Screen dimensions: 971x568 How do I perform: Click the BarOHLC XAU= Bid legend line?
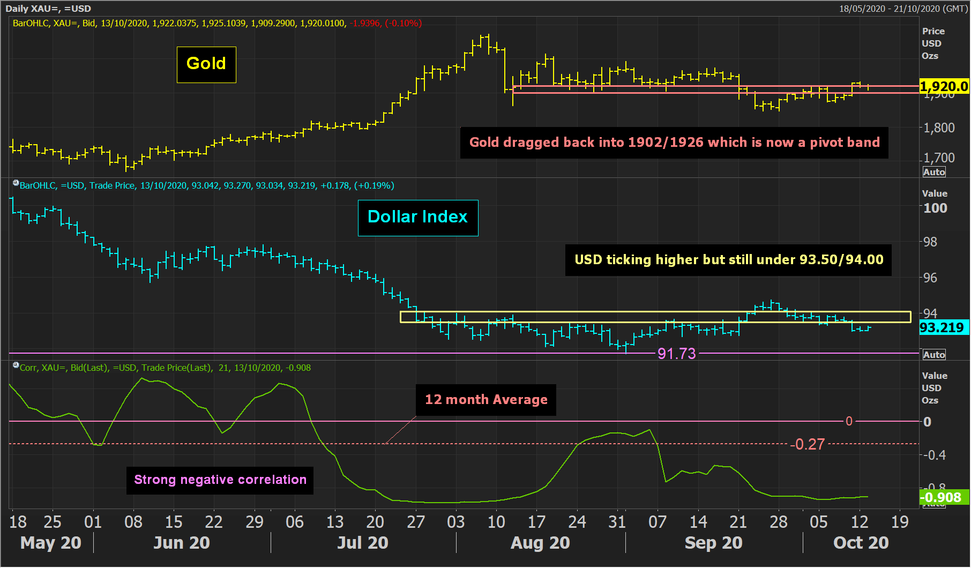coord(217,24)
